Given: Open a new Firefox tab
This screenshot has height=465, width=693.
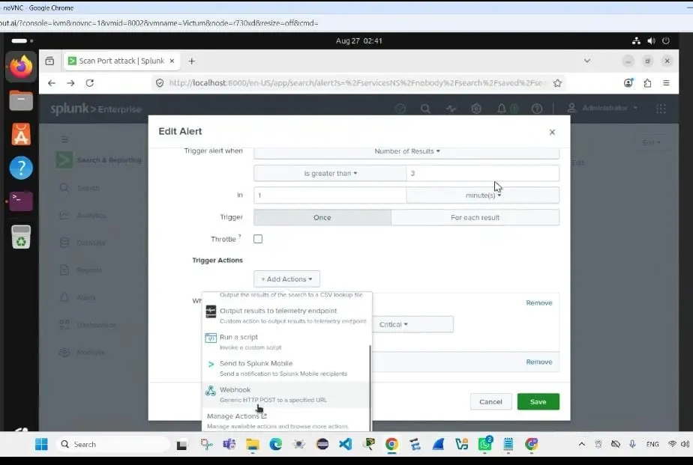Looking at the screenshot, I should click(191, 61).
